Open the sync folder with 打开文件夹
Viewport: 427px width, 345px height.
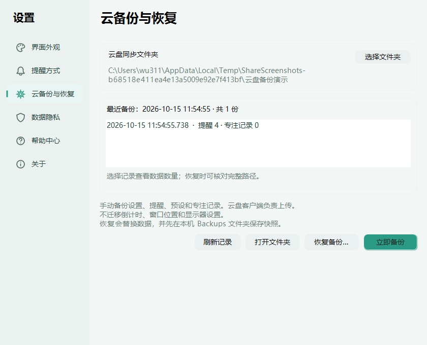(x=272, y=242)
